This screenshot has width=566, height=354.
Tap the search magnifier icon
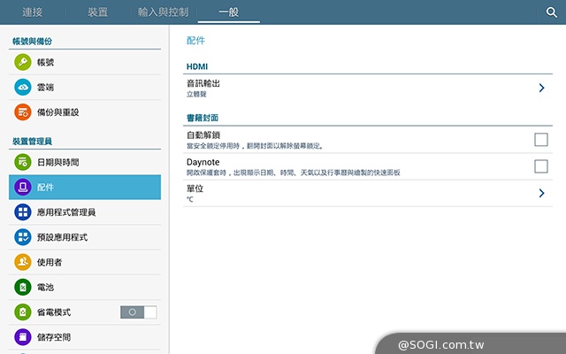[x=551, y=12]
